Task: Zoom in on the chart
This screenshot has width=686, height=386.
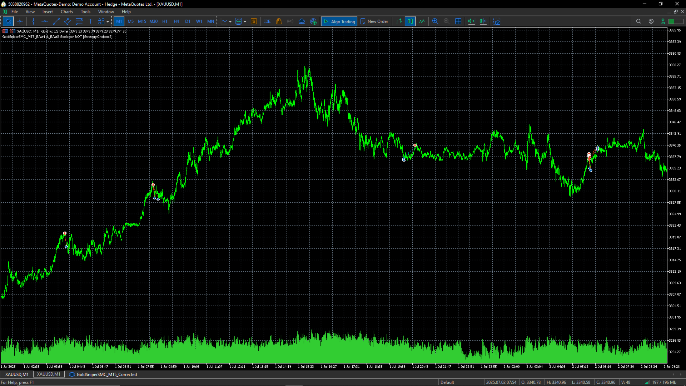Action: click(x=435, y=21)
